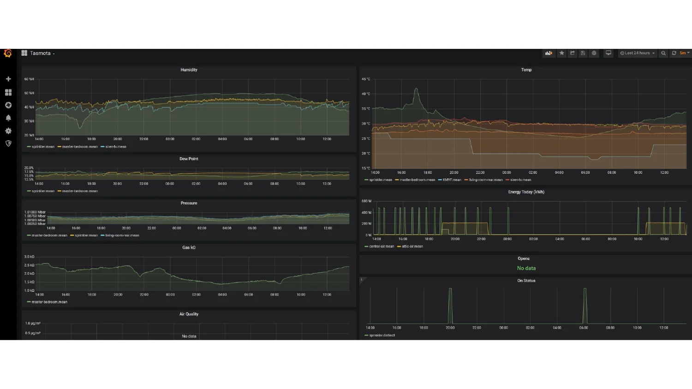Star this dashboard as favorite
Viewport: 692px width, 389px height.
coord(561,53)
